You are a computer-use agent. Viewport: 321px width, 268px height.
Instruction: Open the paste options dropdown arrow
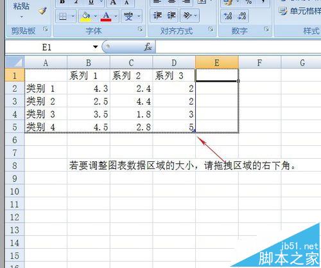(x=22, y=17)
